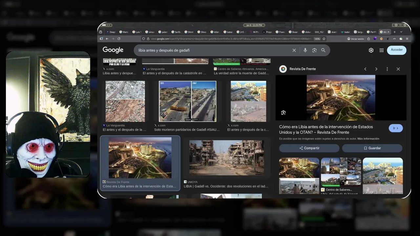Search by image with camera icon
Screen dimensions: 420x236
point(314,50)
